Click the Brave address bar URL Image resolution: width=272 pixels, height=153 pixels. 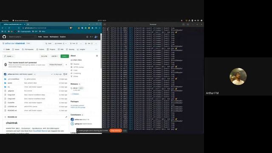click(x=35, y=28)
